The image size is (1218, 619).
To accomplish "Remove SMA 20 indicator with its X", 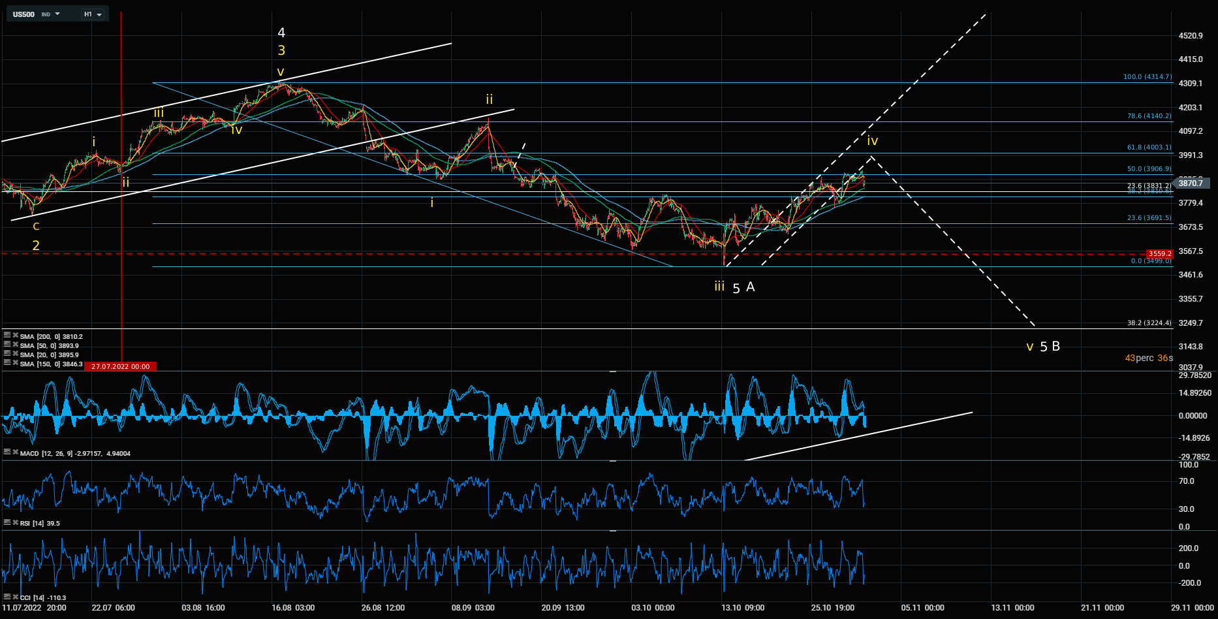I will click(x=15, y=353).
